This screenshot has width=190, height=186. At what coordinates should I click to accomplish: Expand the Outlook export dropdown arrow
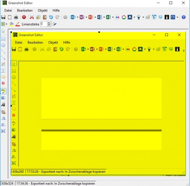click(78, 17)
